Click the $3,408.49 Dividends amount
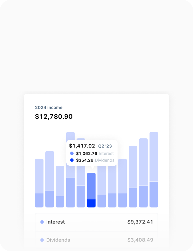This screenshot has height=251, width=193. click(140, 240)
